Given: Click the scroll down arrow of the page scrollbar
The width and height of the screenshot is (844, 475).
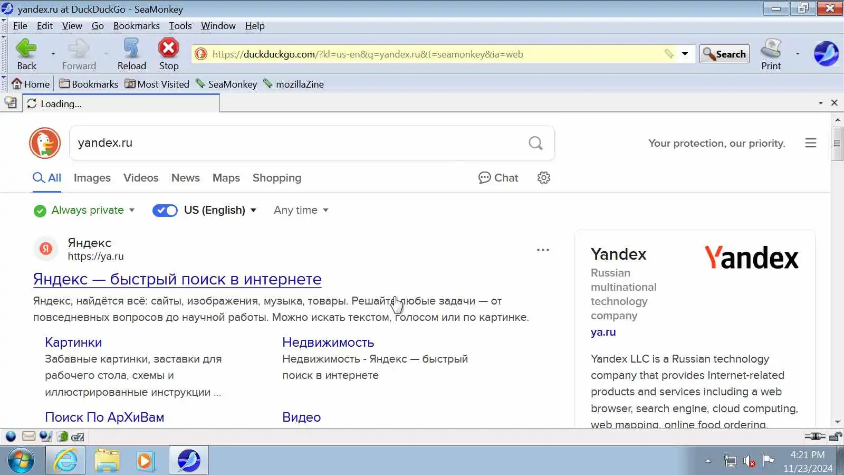Looking at the screenshot, I should 837,422.
